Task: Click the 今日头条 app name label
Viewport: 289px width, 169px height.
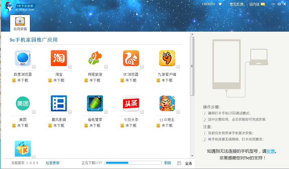Action: pyautogui.click(x=131, y=120)
